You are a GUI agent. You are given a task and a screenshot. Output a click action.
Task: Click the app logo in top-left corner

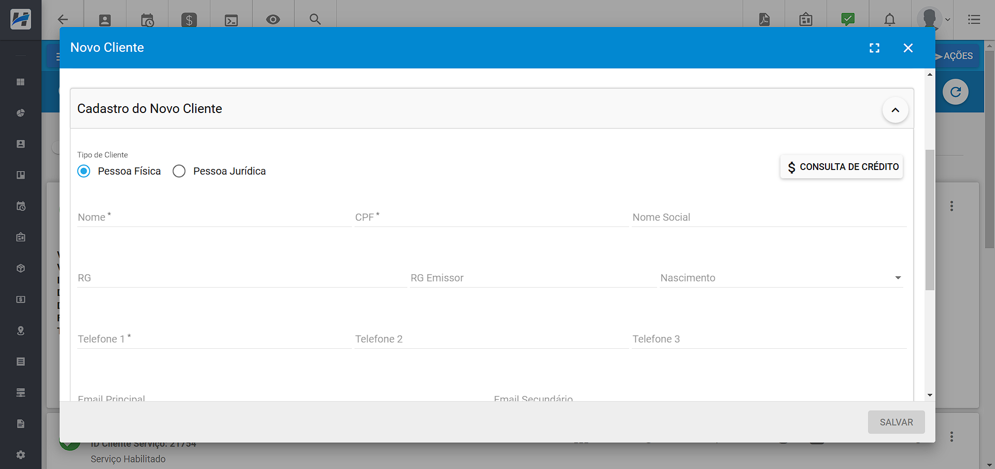coord(21,20)
